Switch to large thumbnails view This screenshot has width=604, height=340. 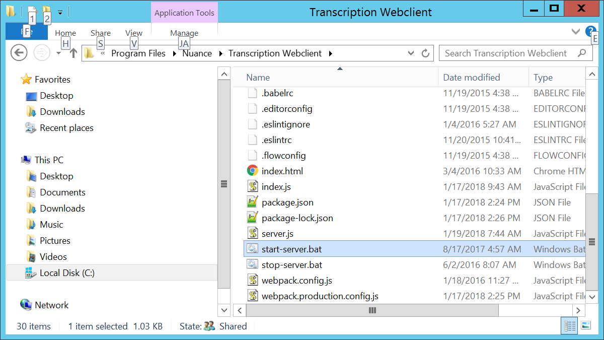(585, 326)
